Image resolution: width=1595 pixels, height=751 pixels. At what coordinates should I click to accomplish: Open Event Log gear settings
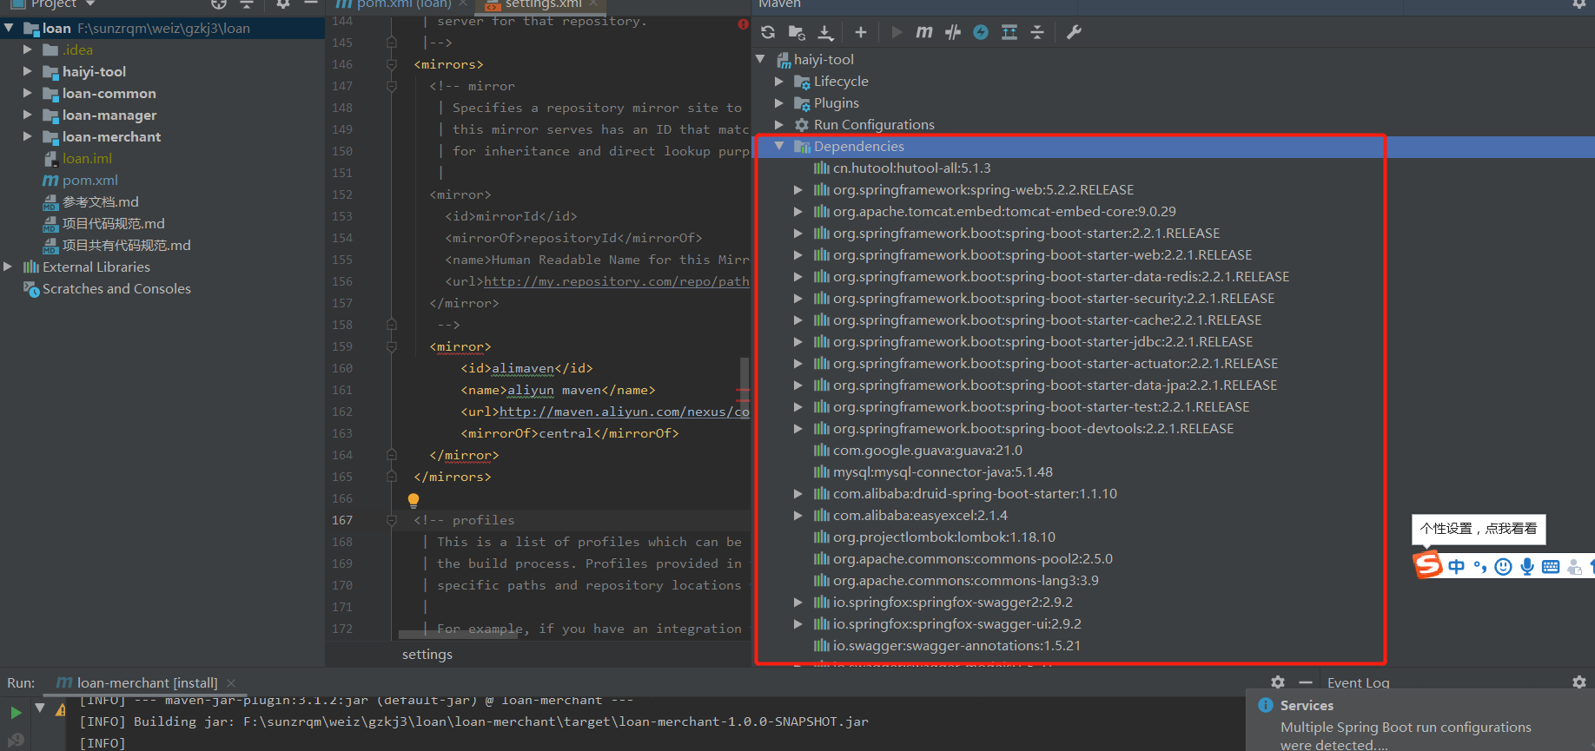point(1579,682)
